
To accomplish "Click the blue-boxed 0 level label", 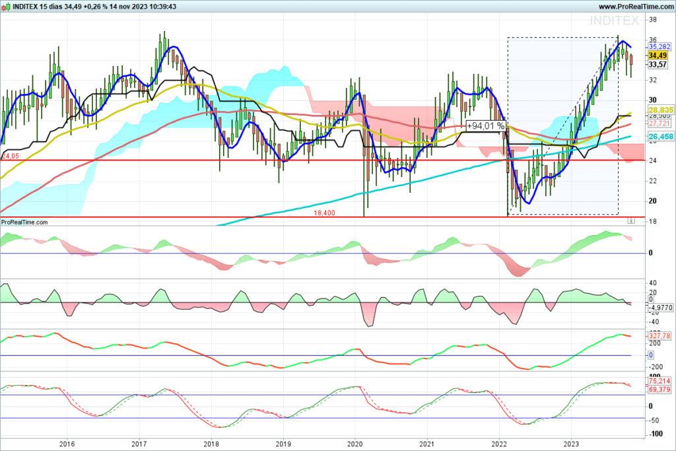I will pos(651,355).
